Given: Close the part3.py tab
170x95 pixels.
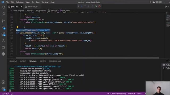Looking at the screenshot, I should pyautogui.click(x=21, y=7).
